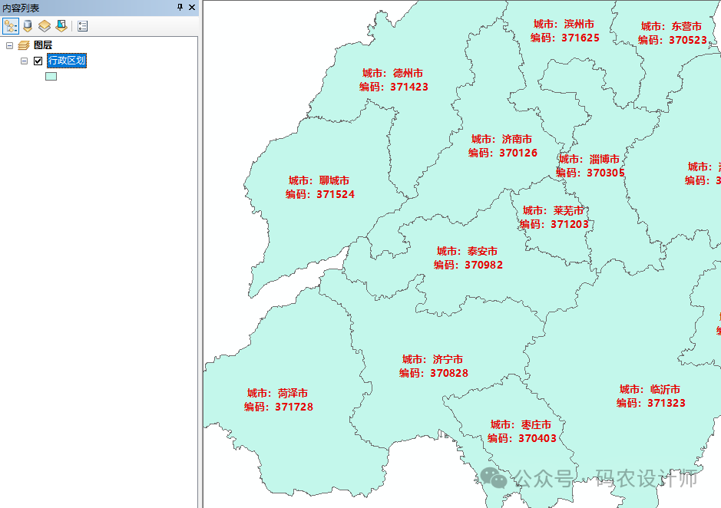This screenshot has width=721, height=508.
Task: Collapse the 行政区划 layer legend
Action: point(25,61)
